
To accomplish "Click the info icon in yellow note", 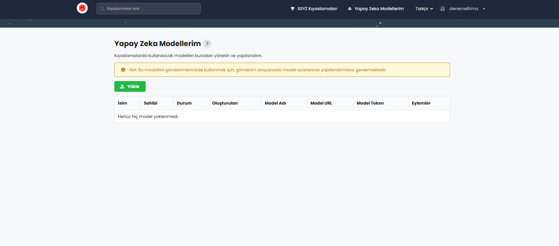I will pos(123,70).
